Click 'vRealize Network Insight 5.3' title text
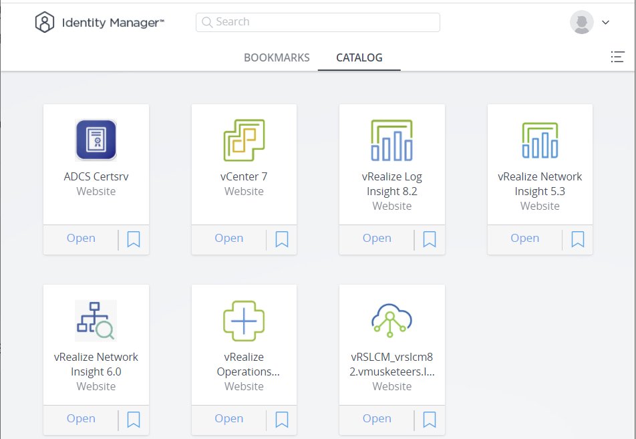Viewport: 636px width, 439px height. [x=540, y=184]
